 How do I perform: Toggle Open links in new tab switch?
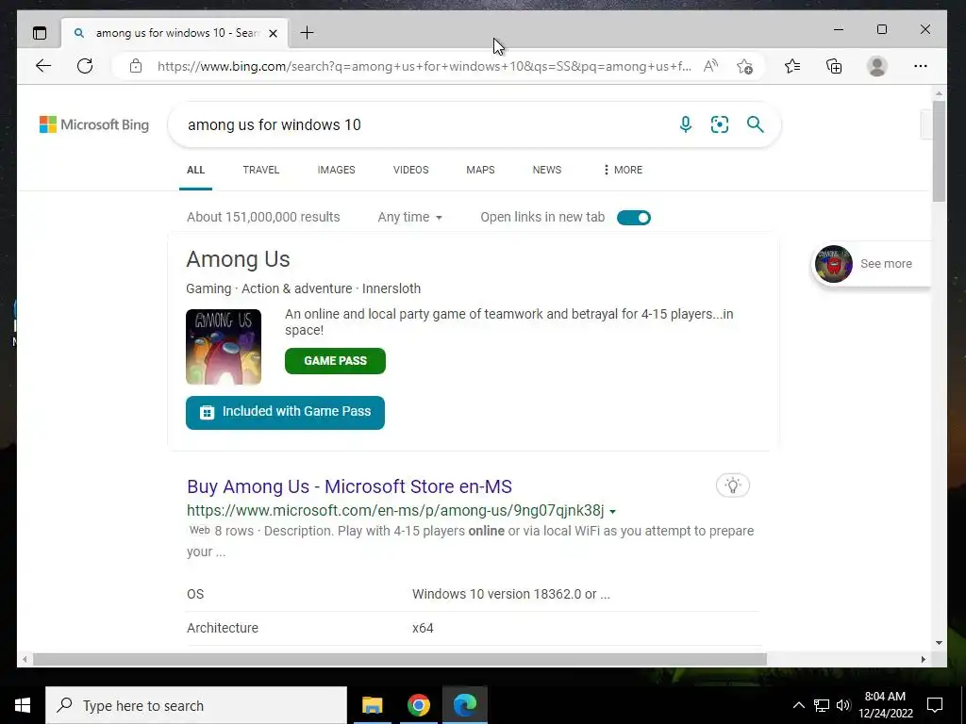coord(633,218)
